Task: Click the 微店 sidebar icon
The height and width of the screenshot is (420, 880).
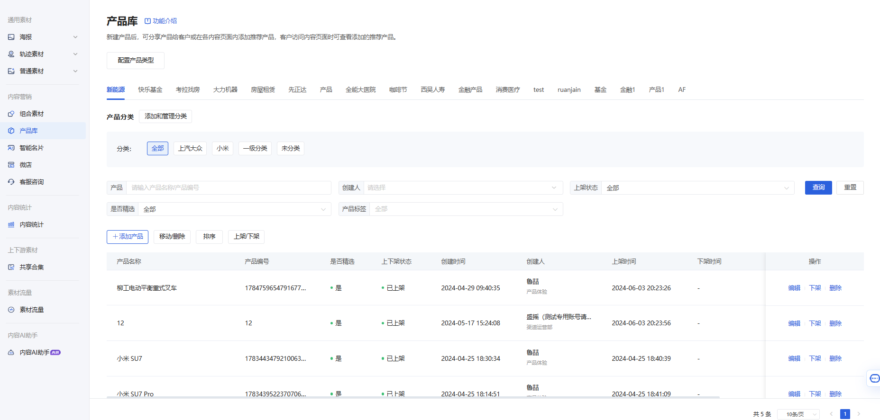Action: click(11, 165)
